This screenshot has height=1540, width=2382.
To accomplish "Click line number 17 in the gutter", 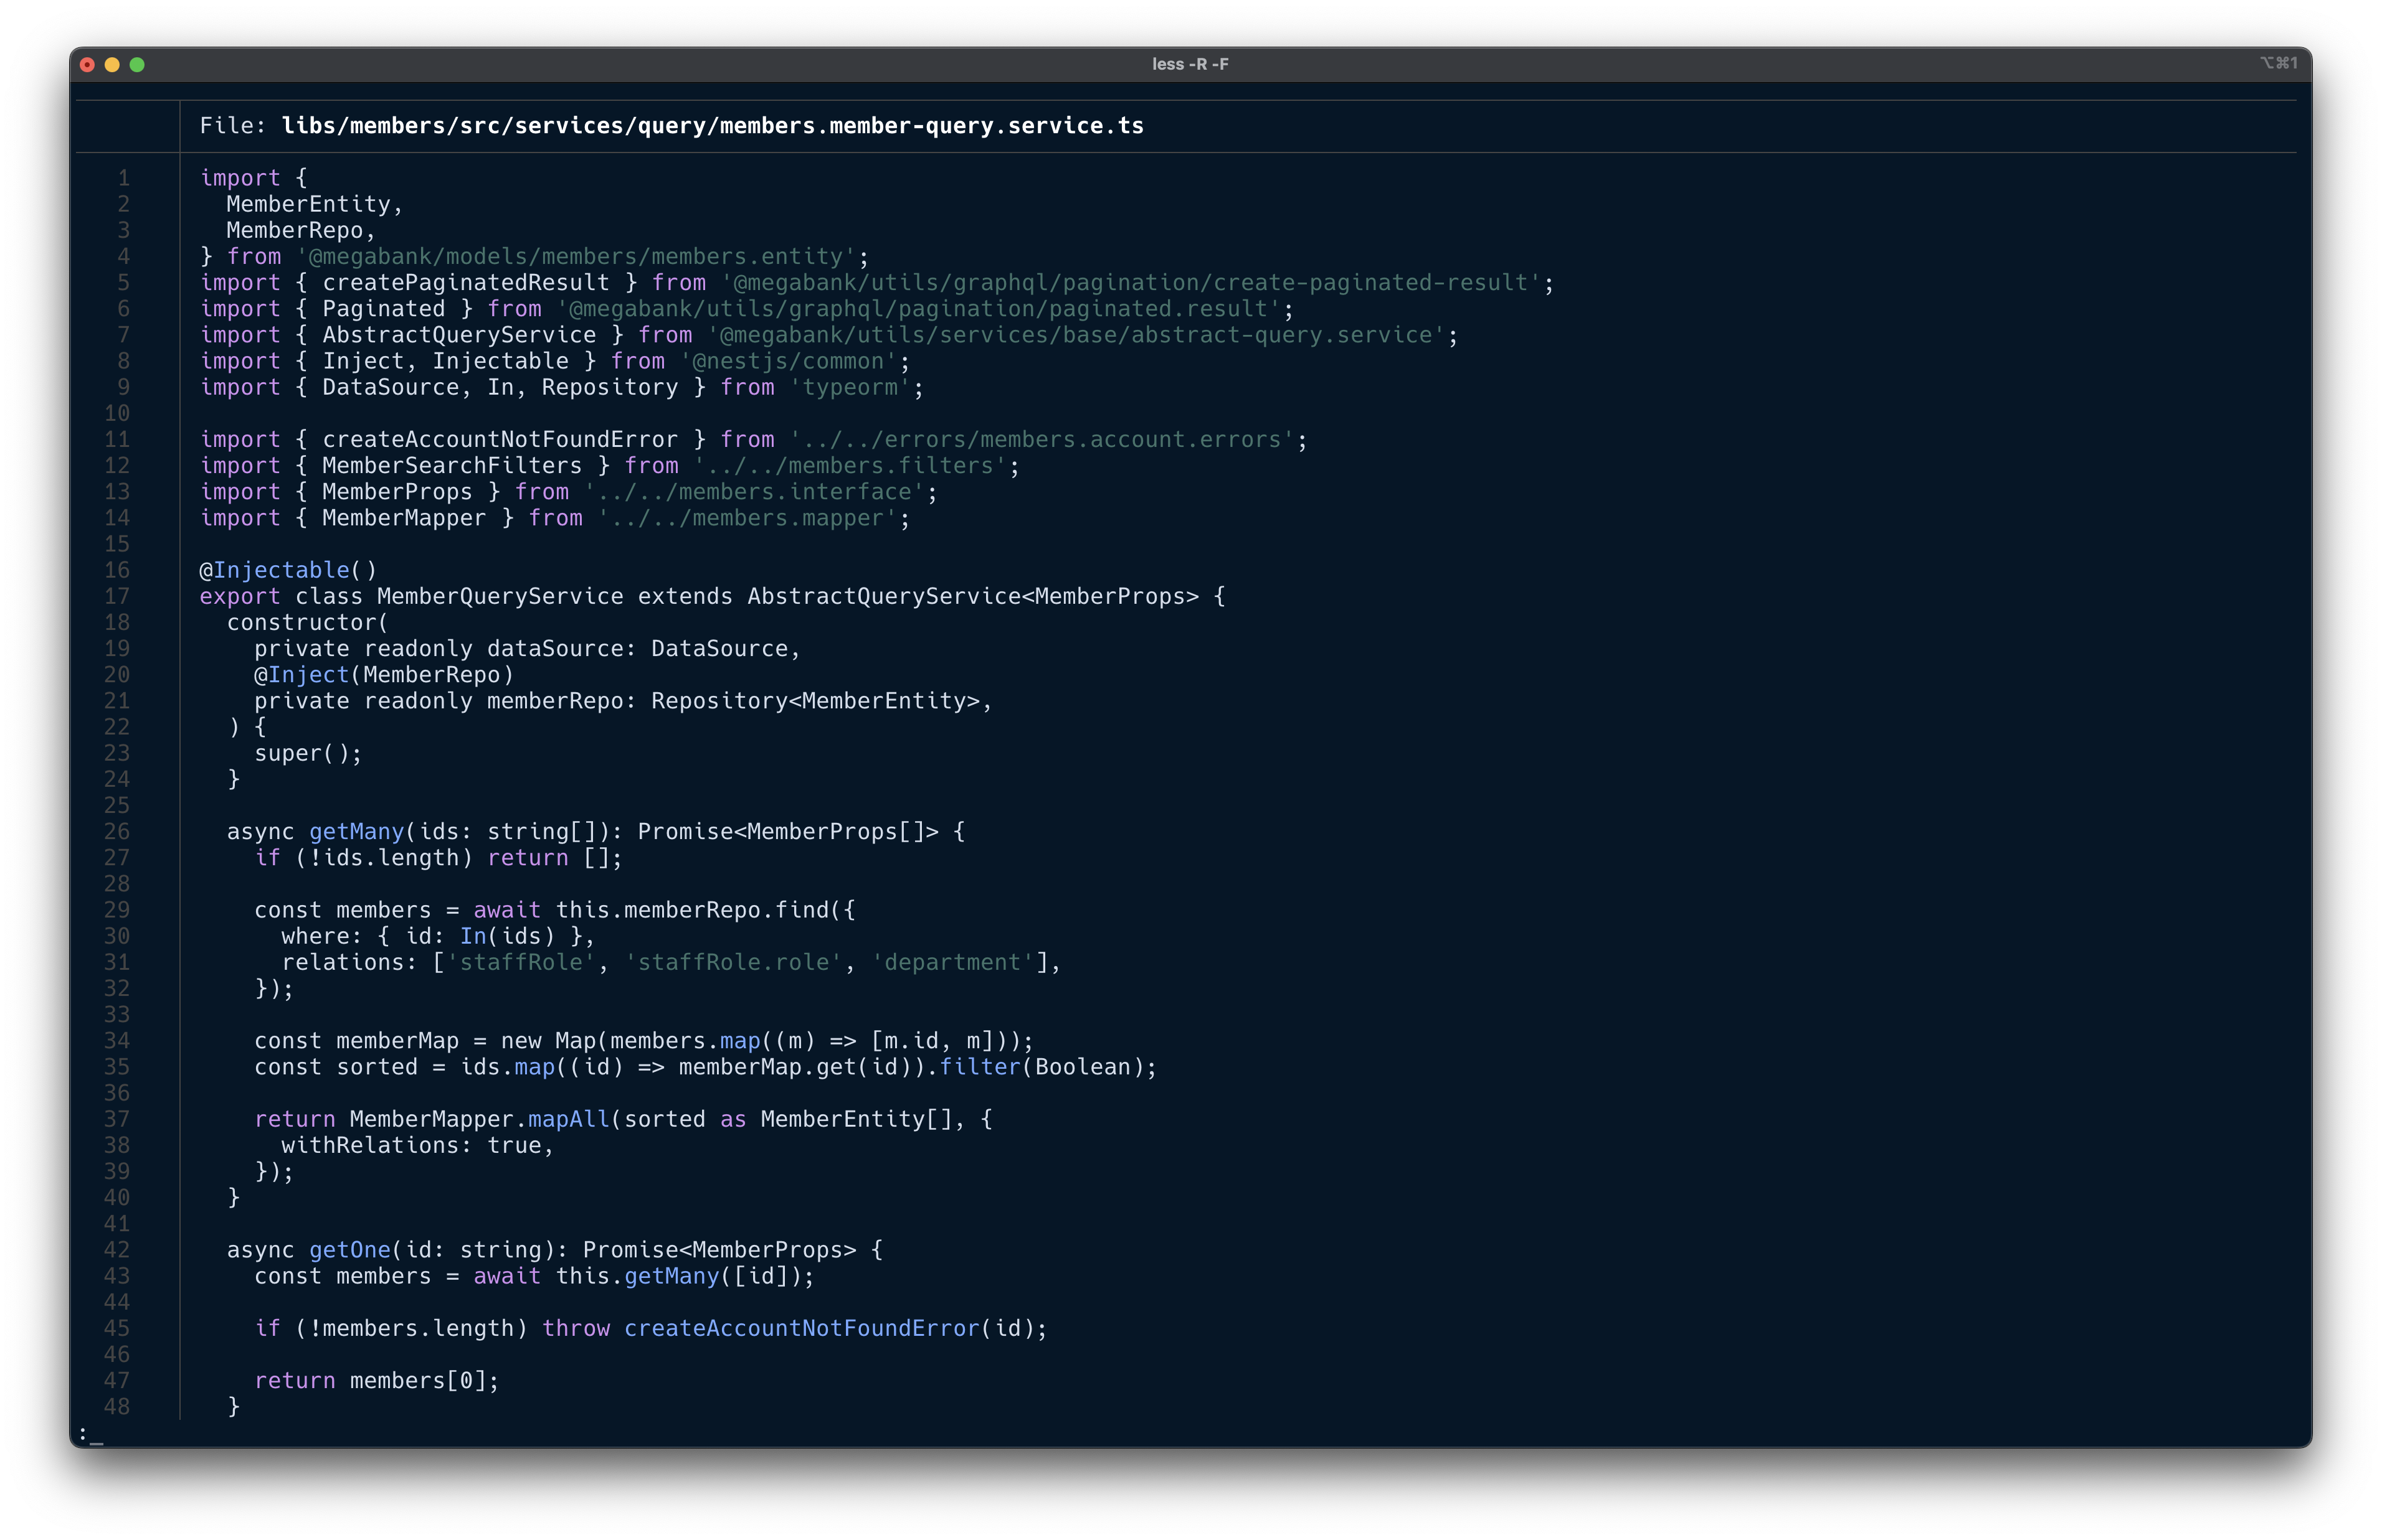I will [x=117, y=597].
